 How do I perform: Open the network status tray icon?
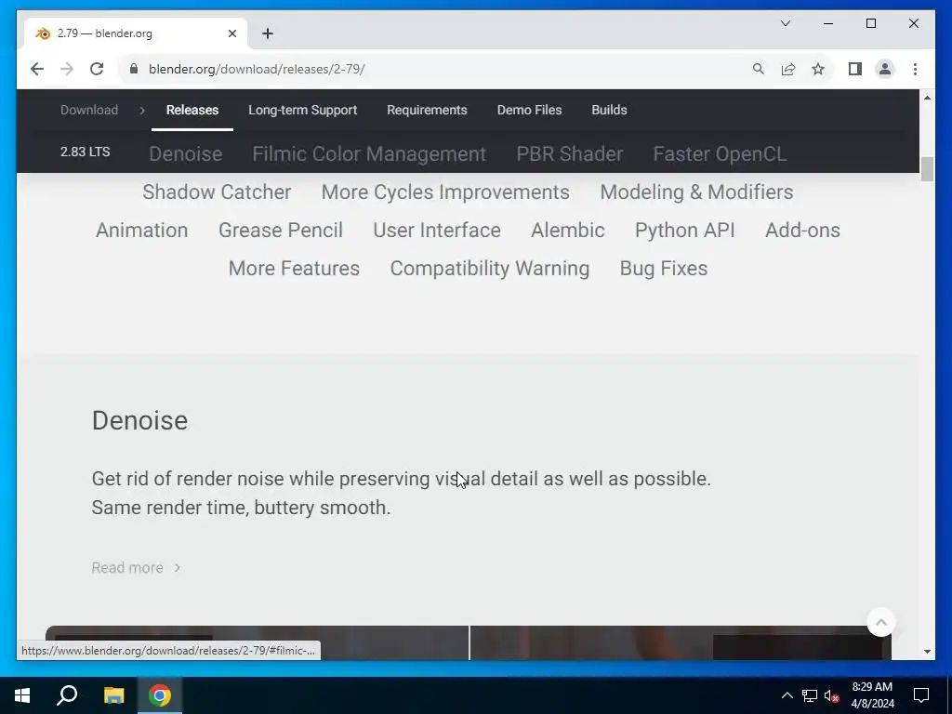tap(810, 695)
